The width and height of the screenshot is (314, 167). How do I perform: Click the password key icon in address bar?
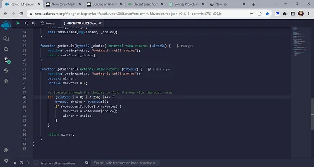252,14
